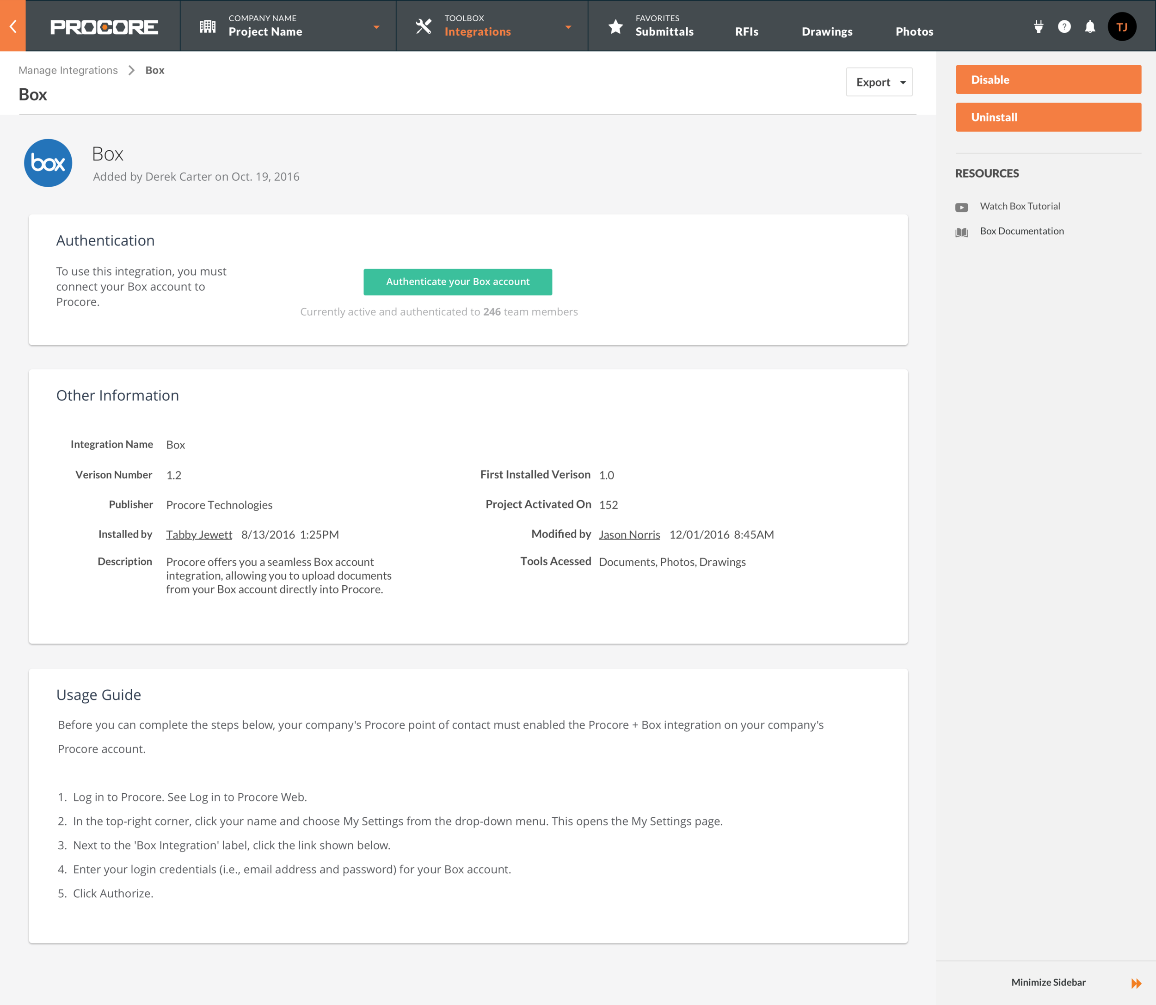This screenshot has width=1156, height=1005.
Task: Click the Minimize Sidebar double-arrow icon
Action: pos(1136,983)
